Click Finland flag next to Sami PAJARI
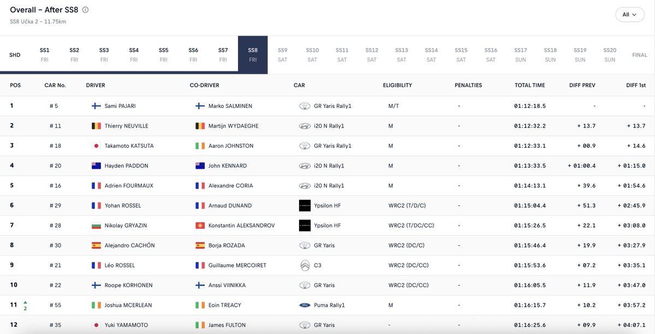 (x=97, y=106)
